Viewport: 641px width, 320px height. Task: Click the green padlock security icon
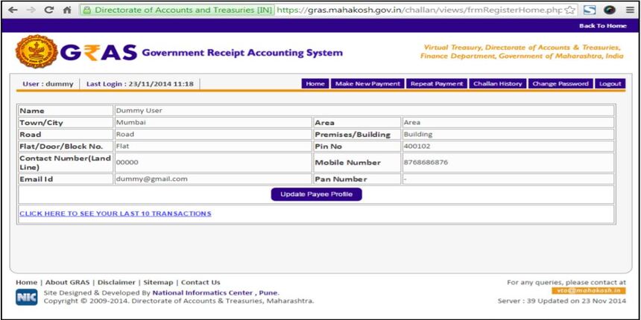pos(86,10)
